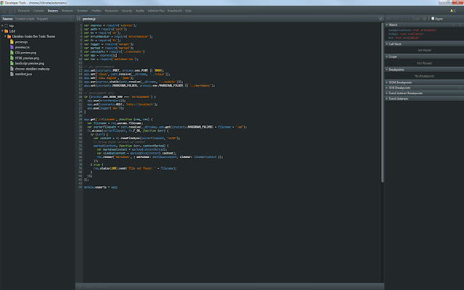Open the Content scripts navigator tab
Image resolution: width=464 pixels, height=290 pixels.
coord(25,19)
